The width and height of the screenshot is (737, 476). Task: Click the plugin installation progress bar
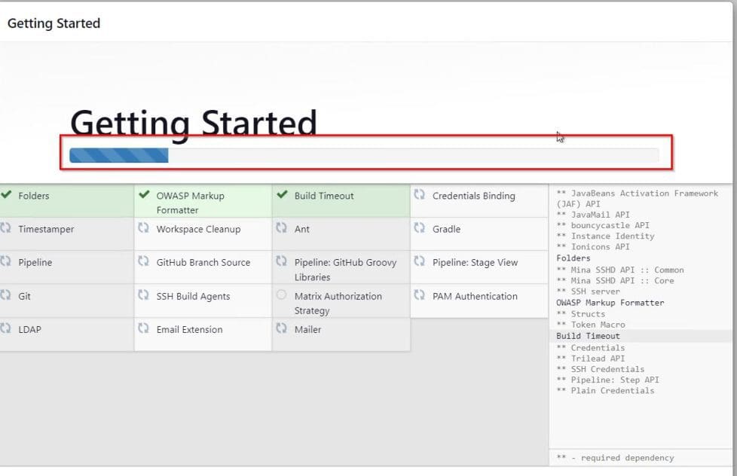(365, 154)
